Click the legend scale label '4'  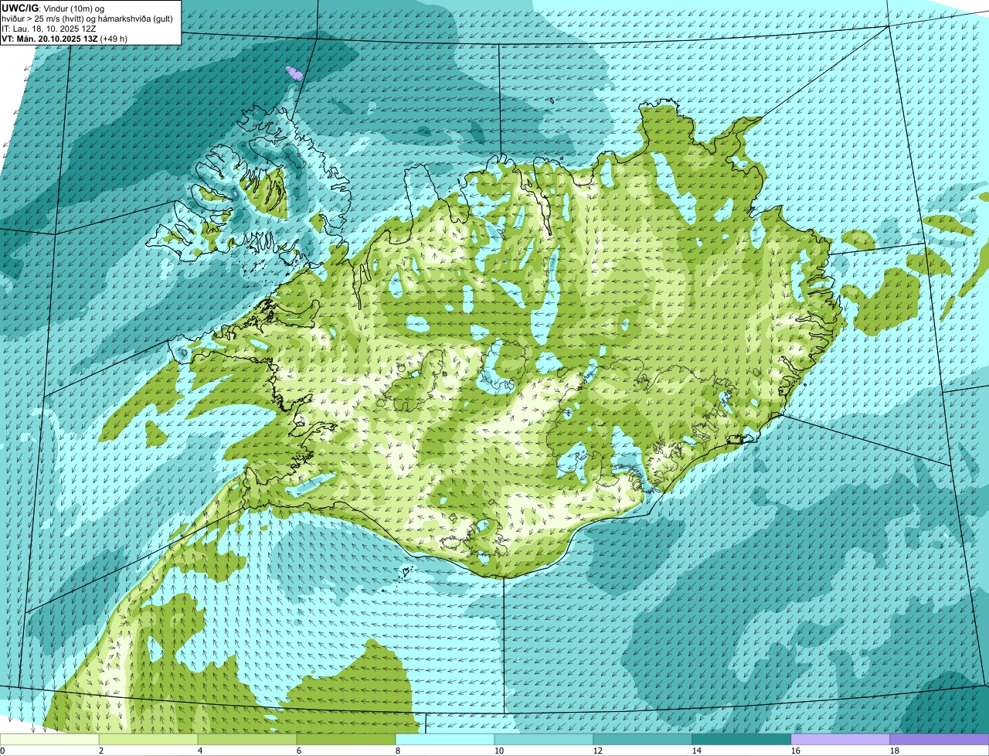click(200, 751)
